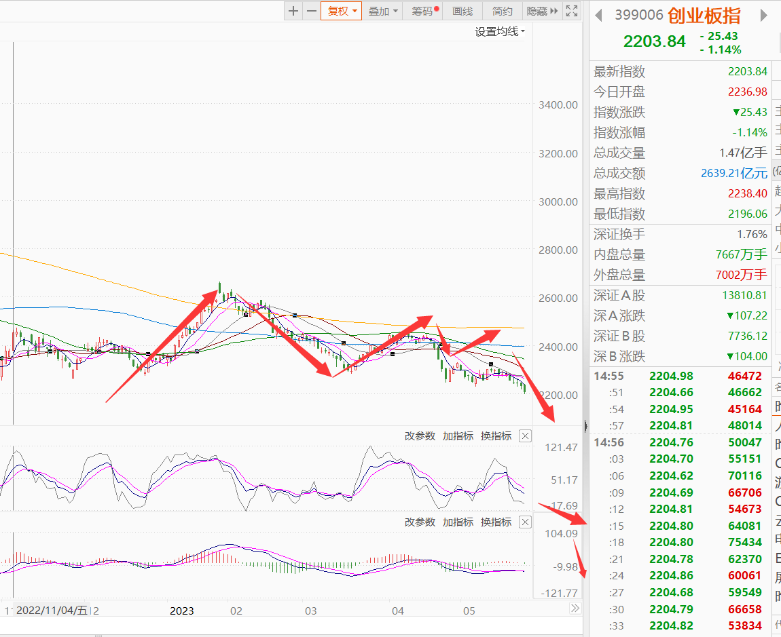This screenshot has width=781, height=637.
Task: Click 加指标 in the panel showing 121.47
Action: pos(458,436)
